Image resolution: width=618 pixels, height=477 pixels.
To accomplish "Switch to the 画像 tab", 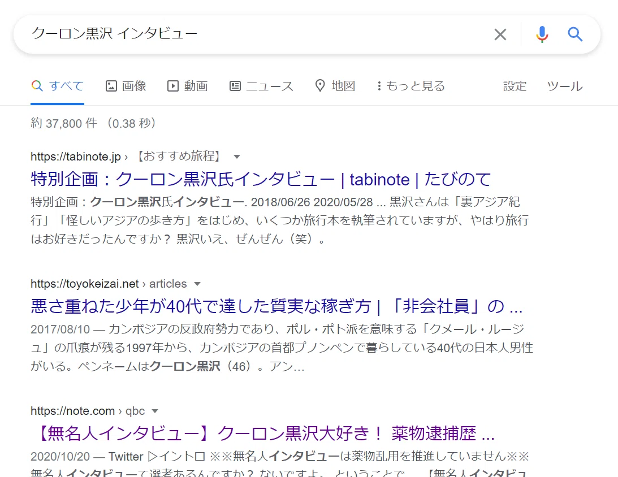I will pyautogui.click(x=126, y=86).
